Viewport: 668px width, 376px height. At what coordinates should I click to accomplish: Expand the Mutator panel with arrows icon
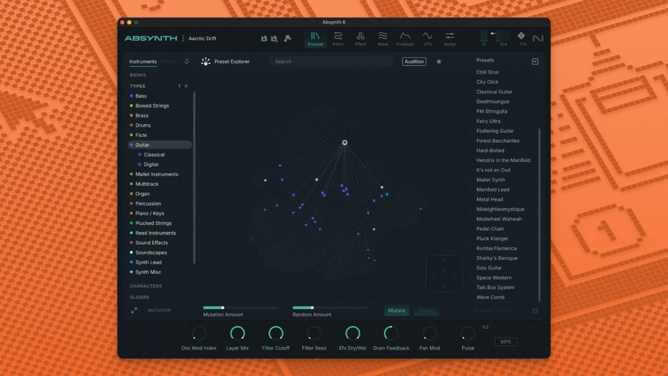click(134, 310)
